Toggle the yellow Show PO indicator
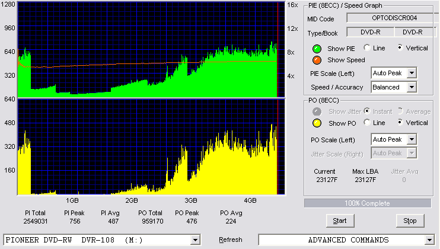Screen dimensions: 440x249 [317, 123]
